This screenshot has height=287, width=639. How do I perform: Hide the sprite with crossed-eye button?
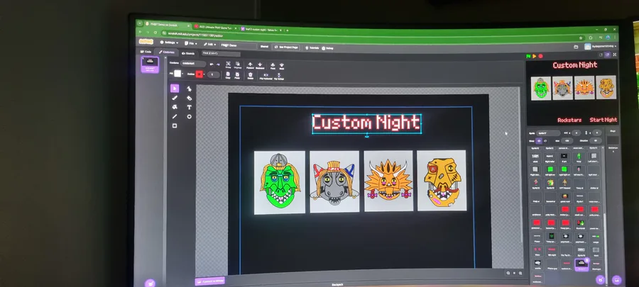click(545, 140)
